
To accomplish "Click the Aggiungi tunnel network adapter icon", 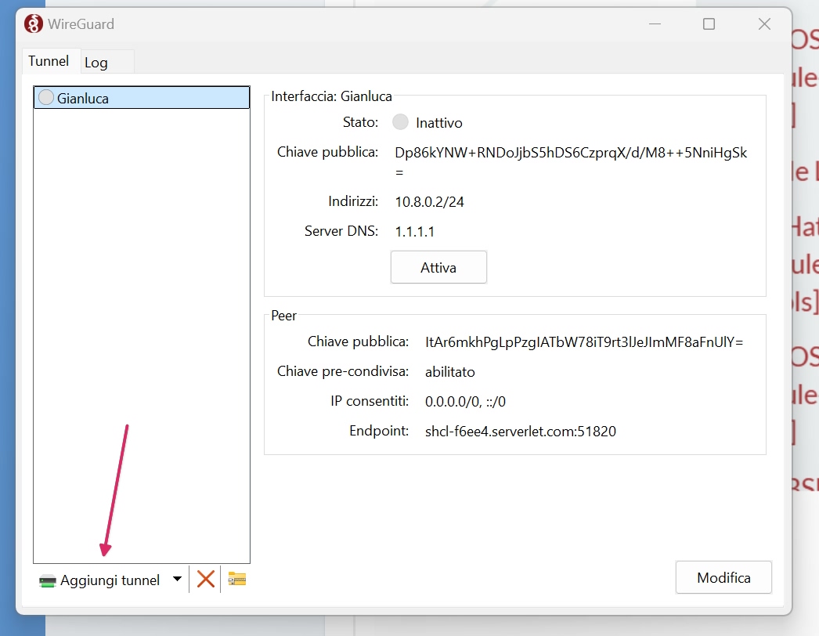I will point(48,580).
